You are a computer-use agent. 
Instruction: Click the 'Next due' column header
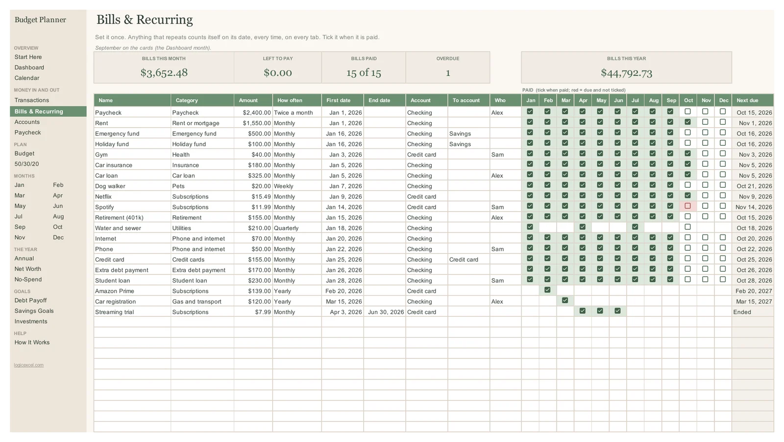[753, 100]
